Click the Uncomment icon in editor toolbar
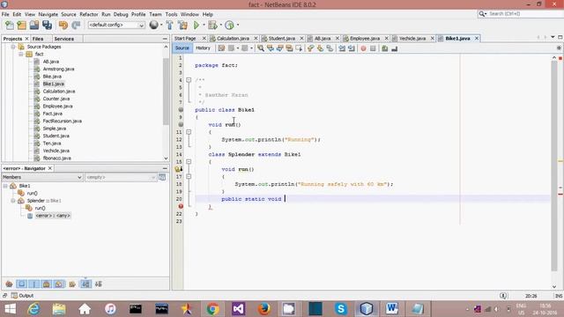 coord(394,48)
